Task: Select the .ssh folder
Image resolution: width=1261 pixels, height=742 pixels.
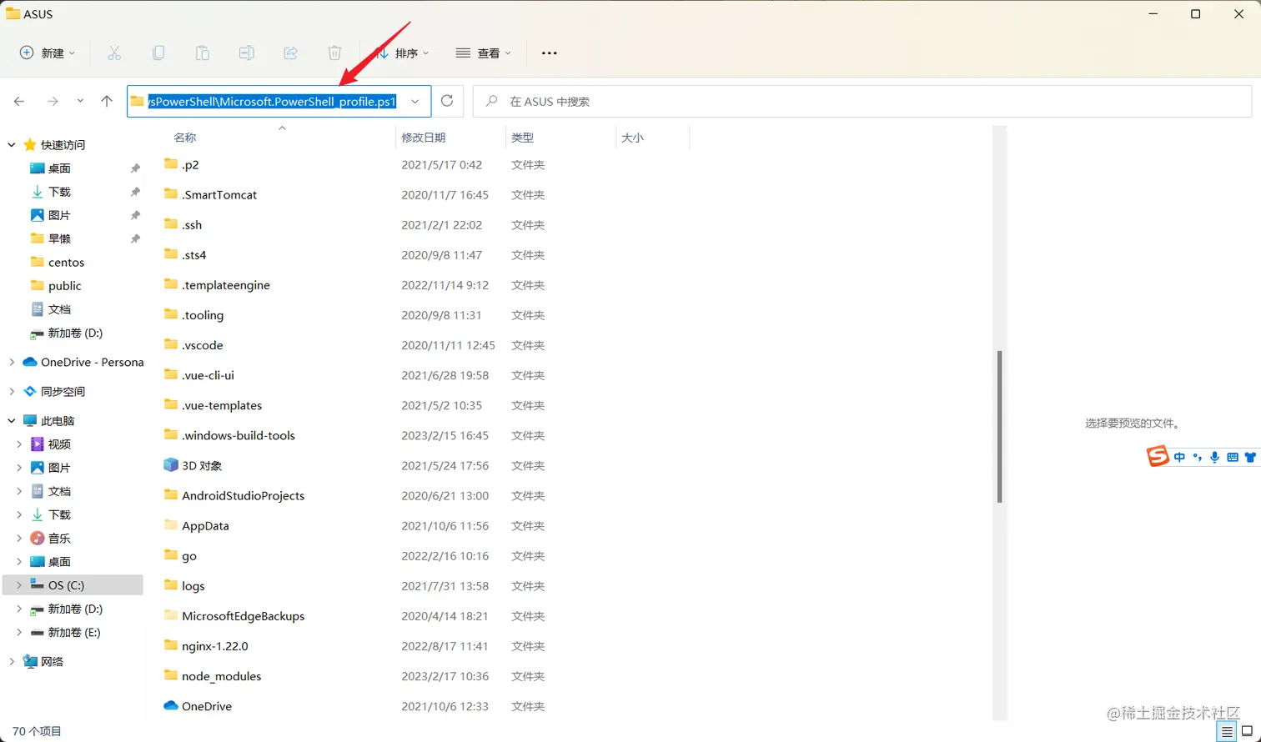Action: [x=183, y=225]
